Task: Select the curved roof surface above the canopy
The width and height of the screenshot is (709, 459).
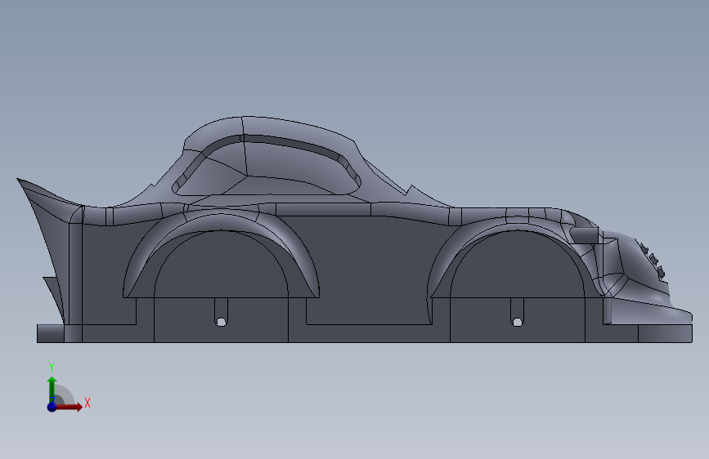Action: [289, 129]
